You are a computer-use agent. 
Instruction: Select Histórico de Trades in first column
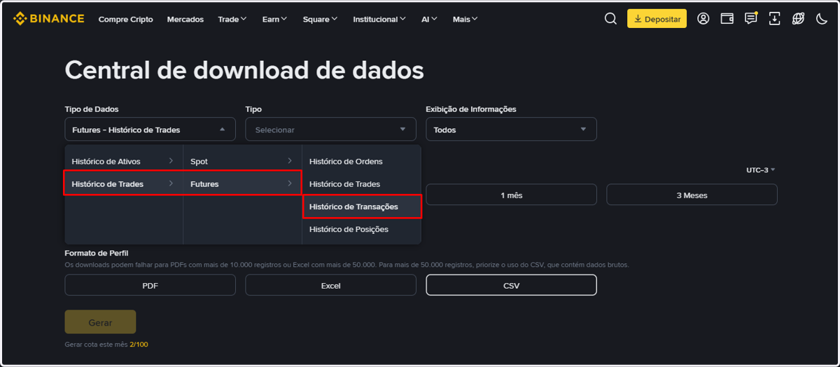[123, 184]
